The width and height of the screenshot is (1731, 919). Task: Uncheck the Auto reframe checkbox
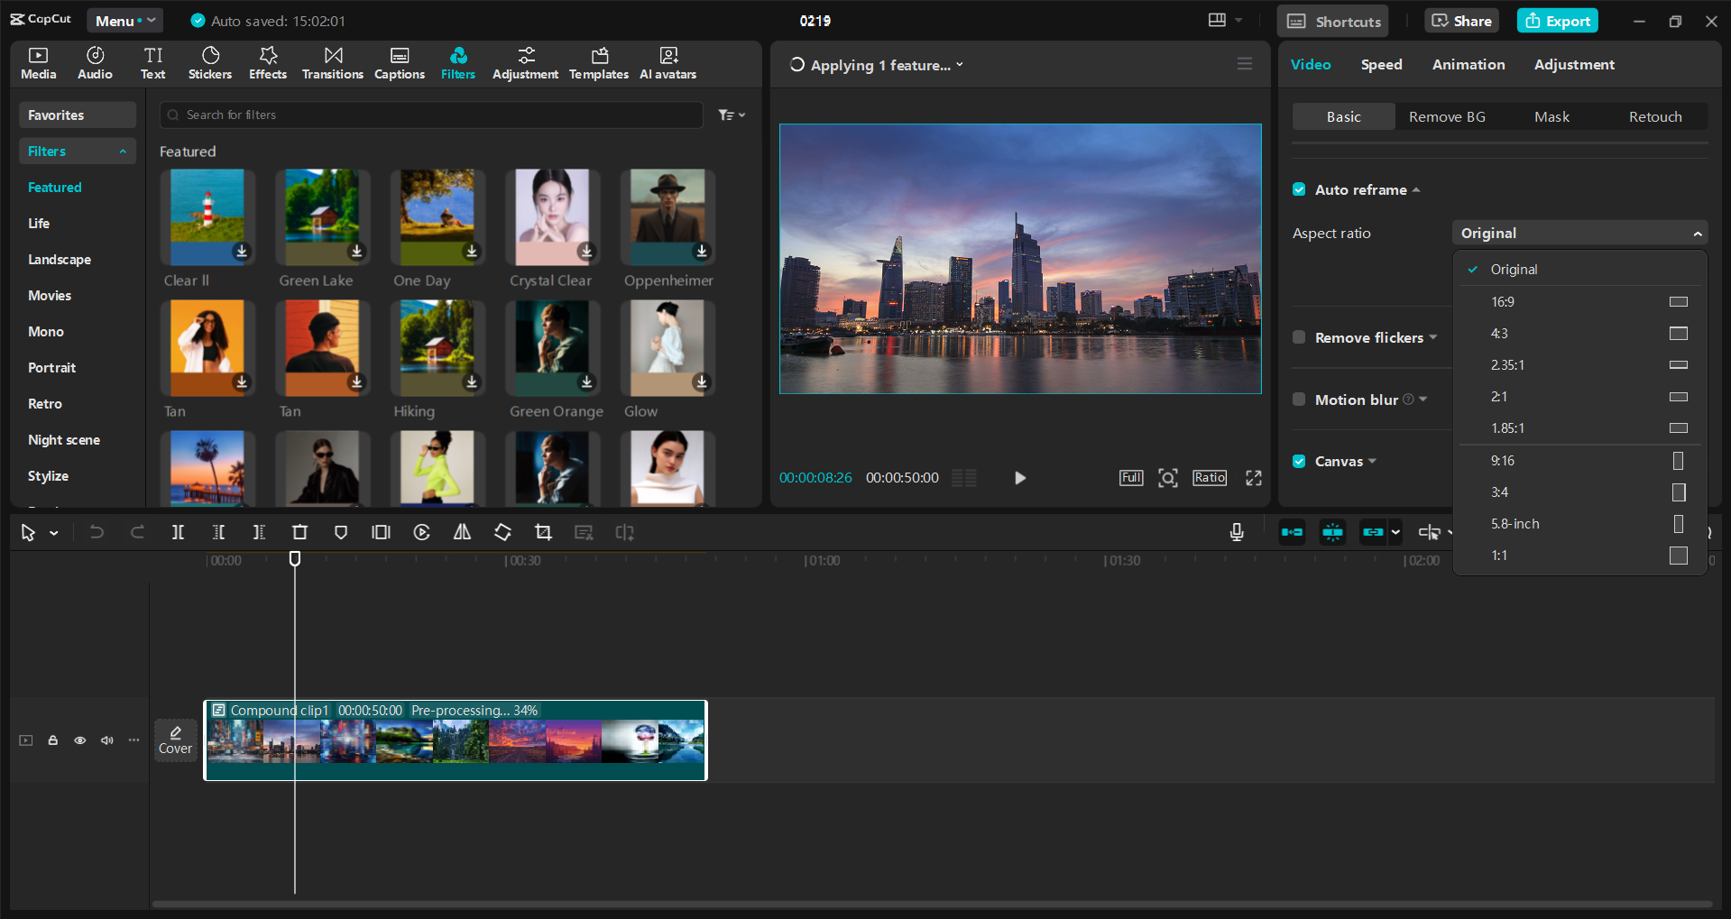point(1299,189)
